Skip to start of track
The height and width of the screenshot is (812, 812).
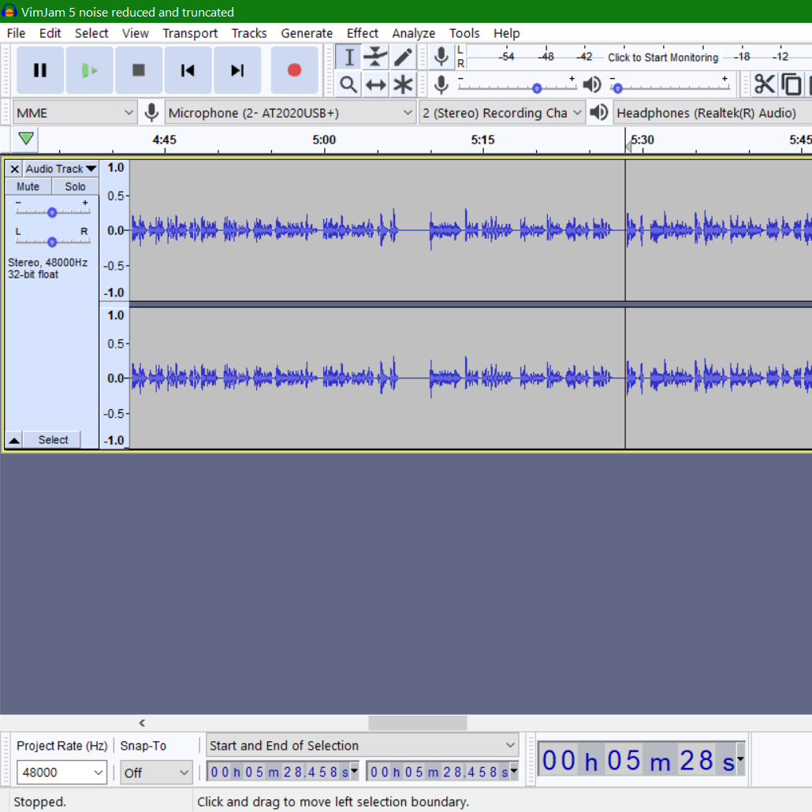click(188, 70)
